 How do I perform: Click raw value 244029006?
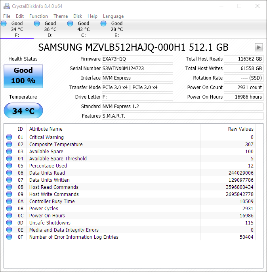tap(241, 173)
